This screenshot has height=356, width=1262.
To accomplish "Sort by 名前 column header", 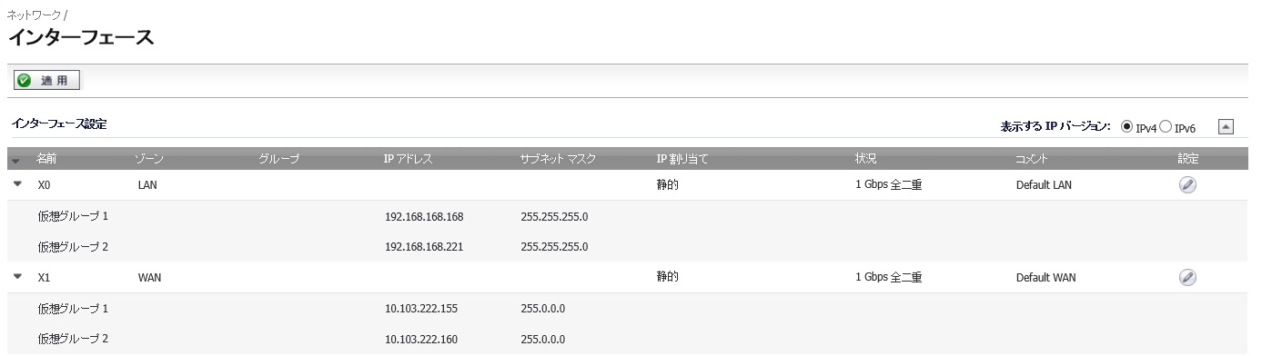I will pos(46,159).
